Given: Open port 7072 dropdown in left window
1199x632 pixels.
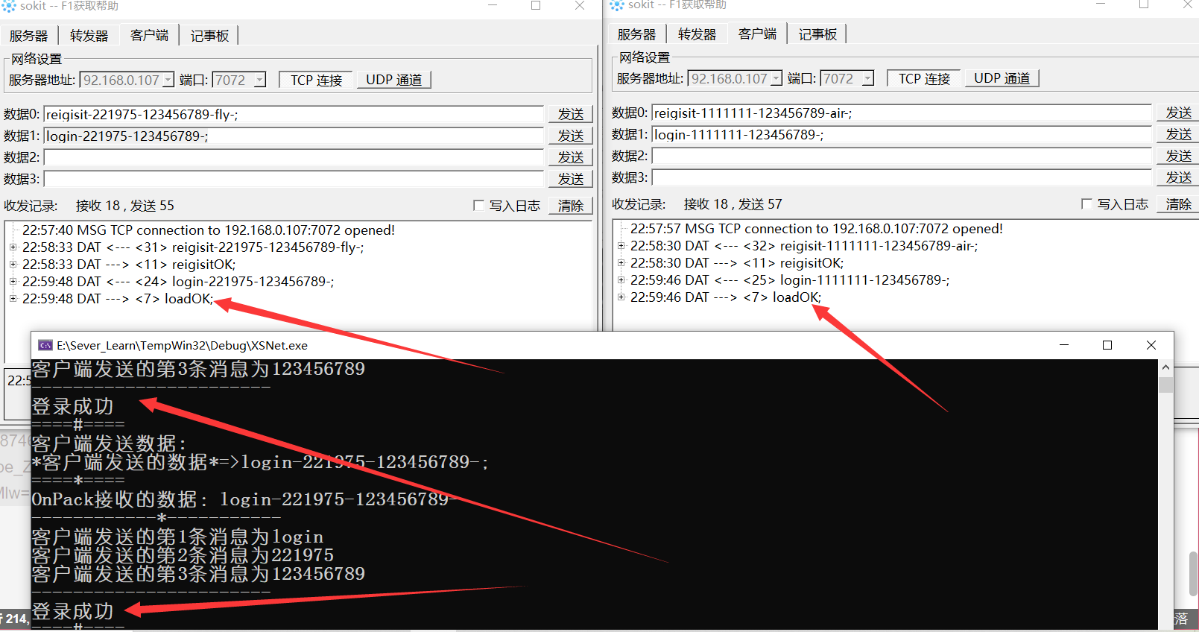Looking at the screenshot, I should 259,80.
